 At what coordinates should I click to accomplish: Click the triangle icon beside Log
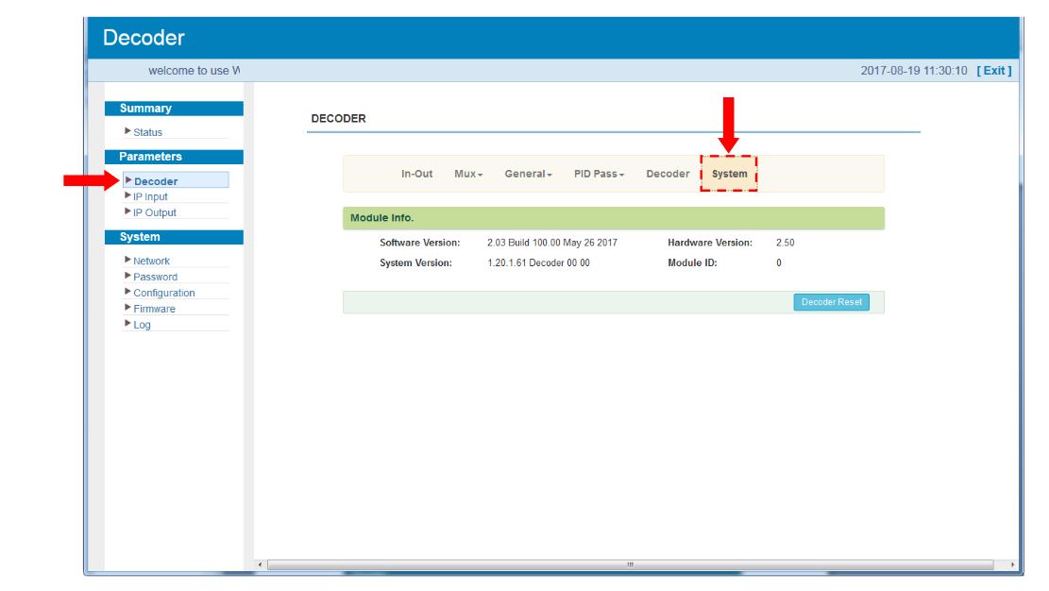pos(127,324)
